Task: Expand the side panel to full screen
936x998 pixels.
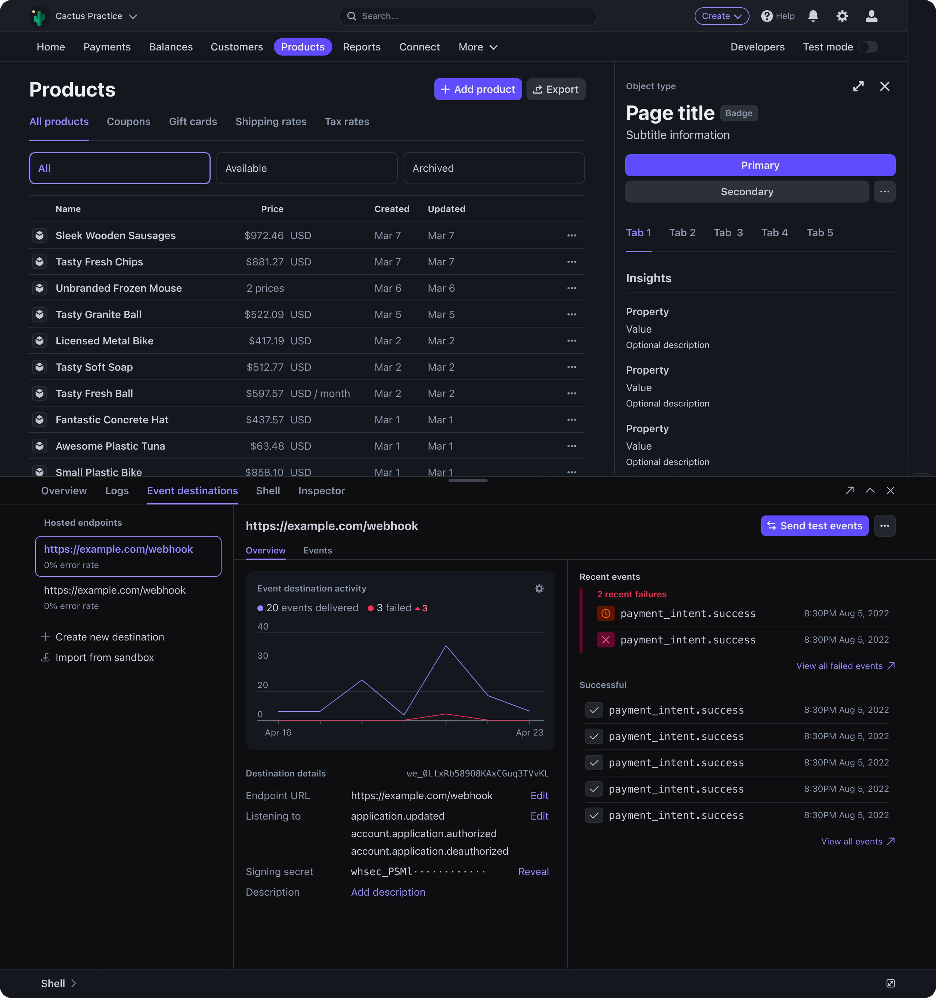Action: 858,86
